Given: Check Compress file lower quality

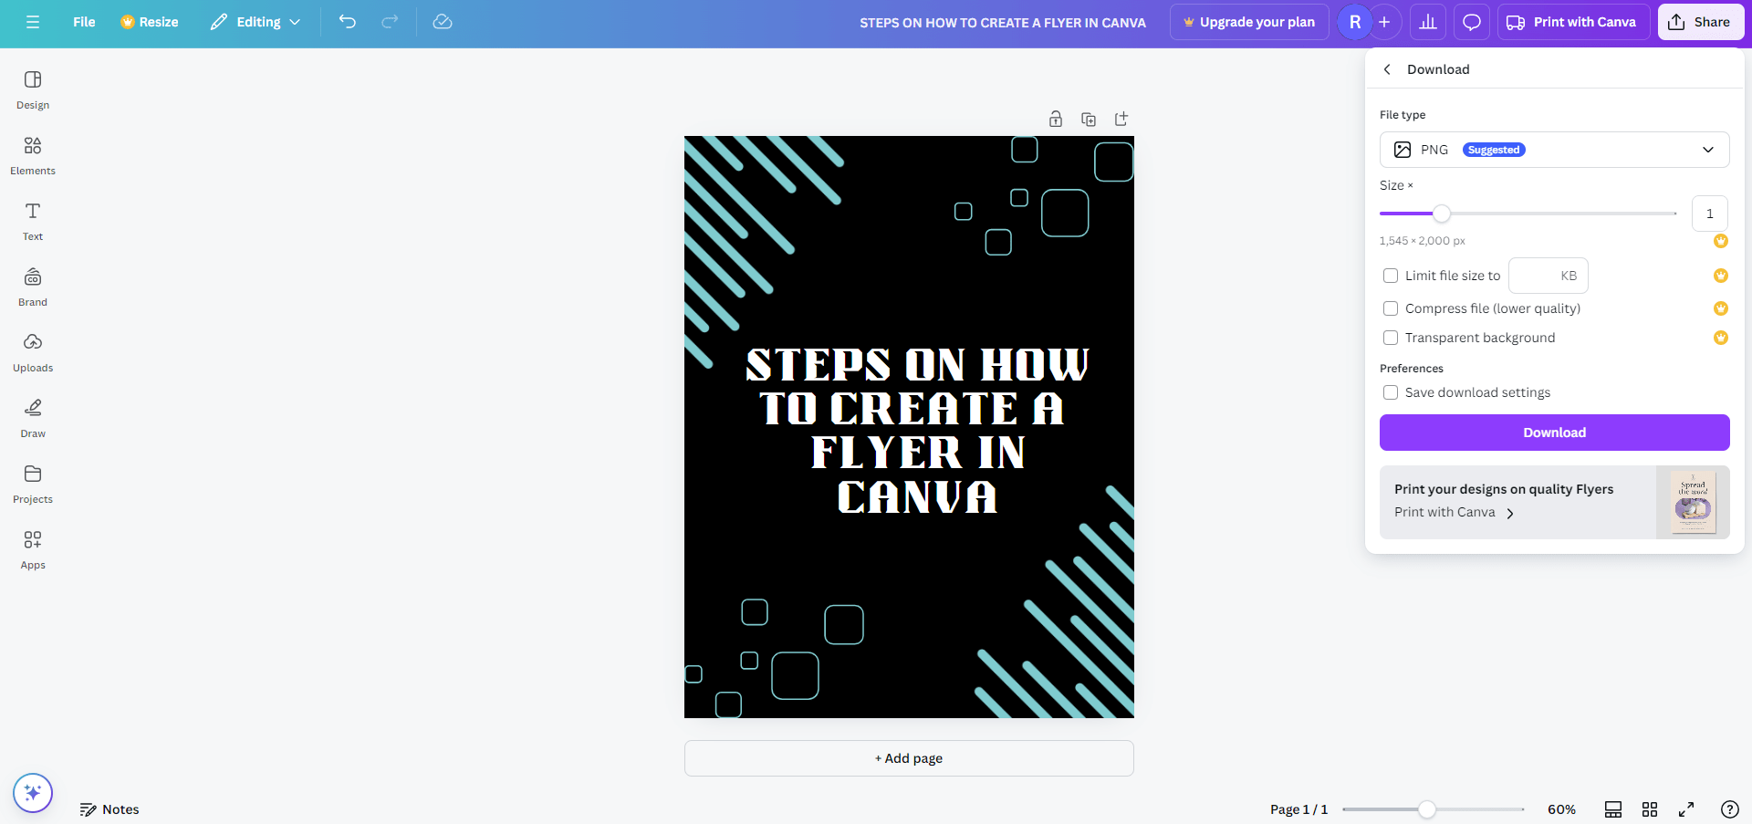Looking at the screenshot, I should click(x=1391, y=308).
